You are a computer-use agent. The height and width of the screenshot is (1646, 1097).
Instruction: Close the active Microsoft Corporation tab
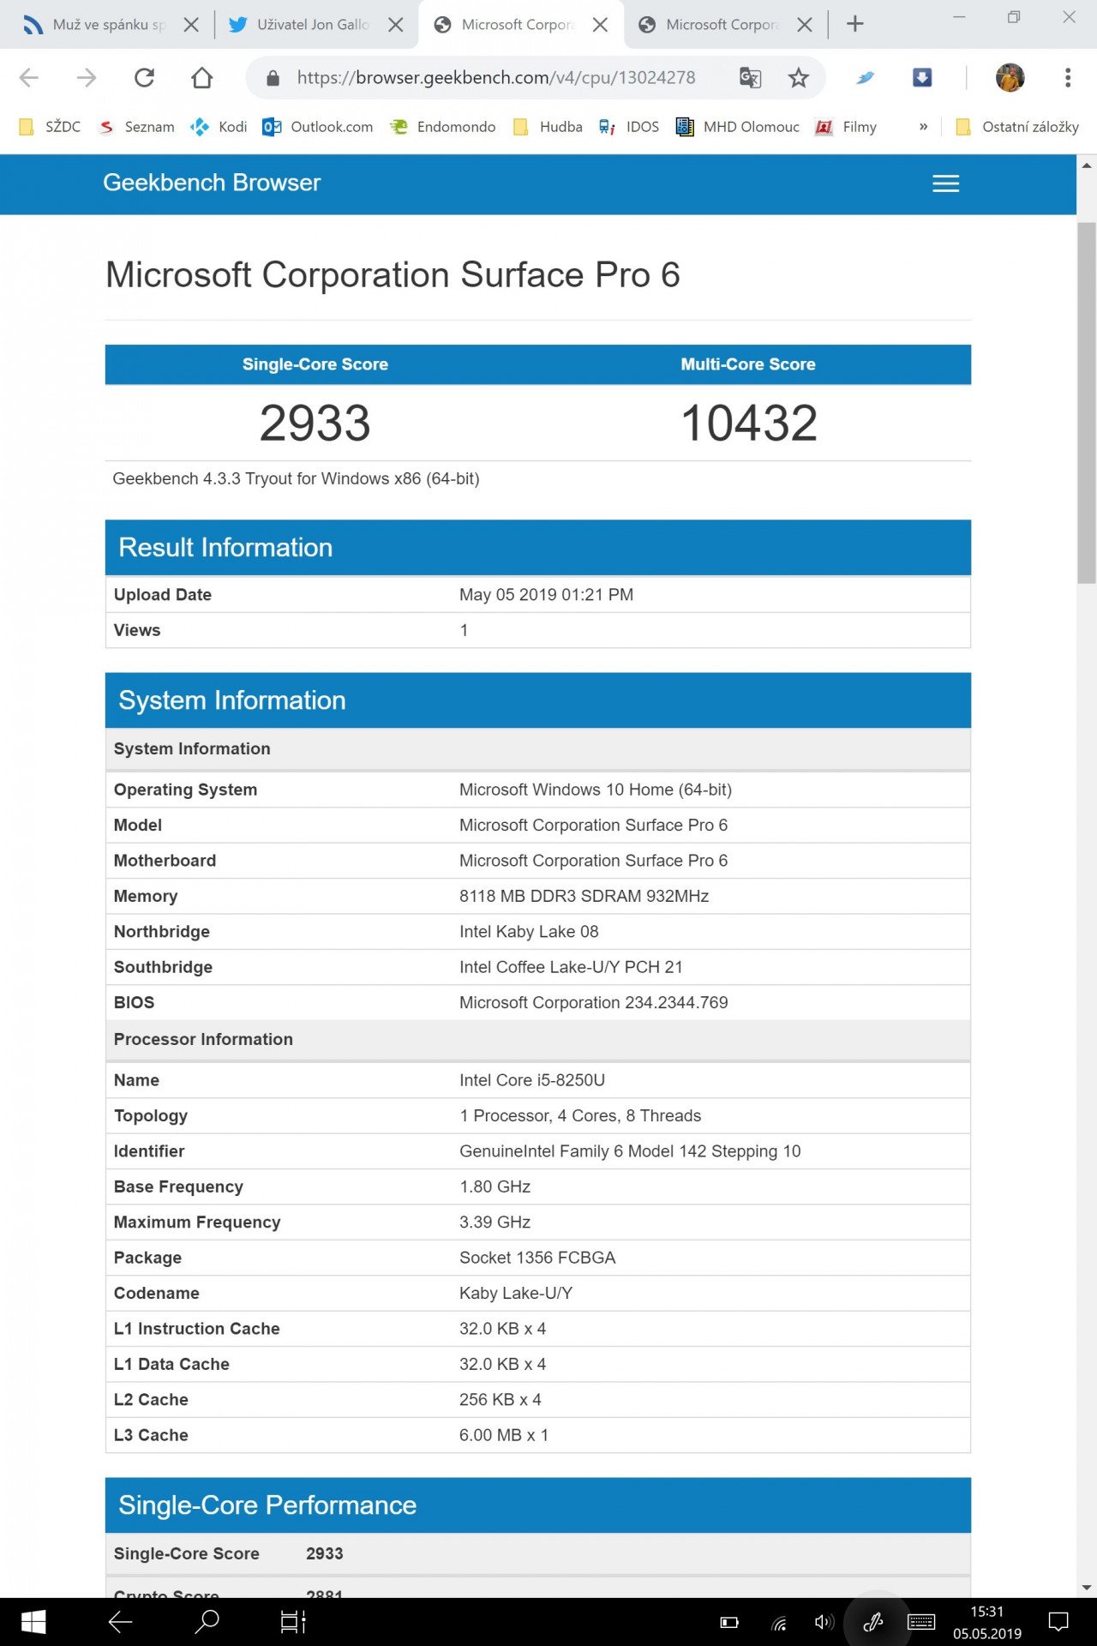[x=600, y=25]
